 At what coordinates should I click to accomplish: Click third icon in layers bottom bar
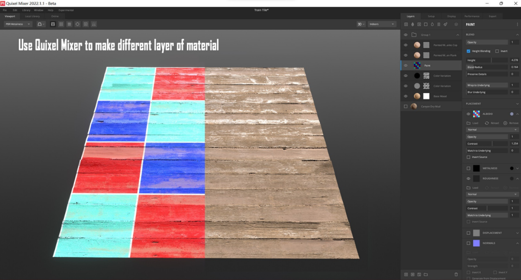coord(419,274)
